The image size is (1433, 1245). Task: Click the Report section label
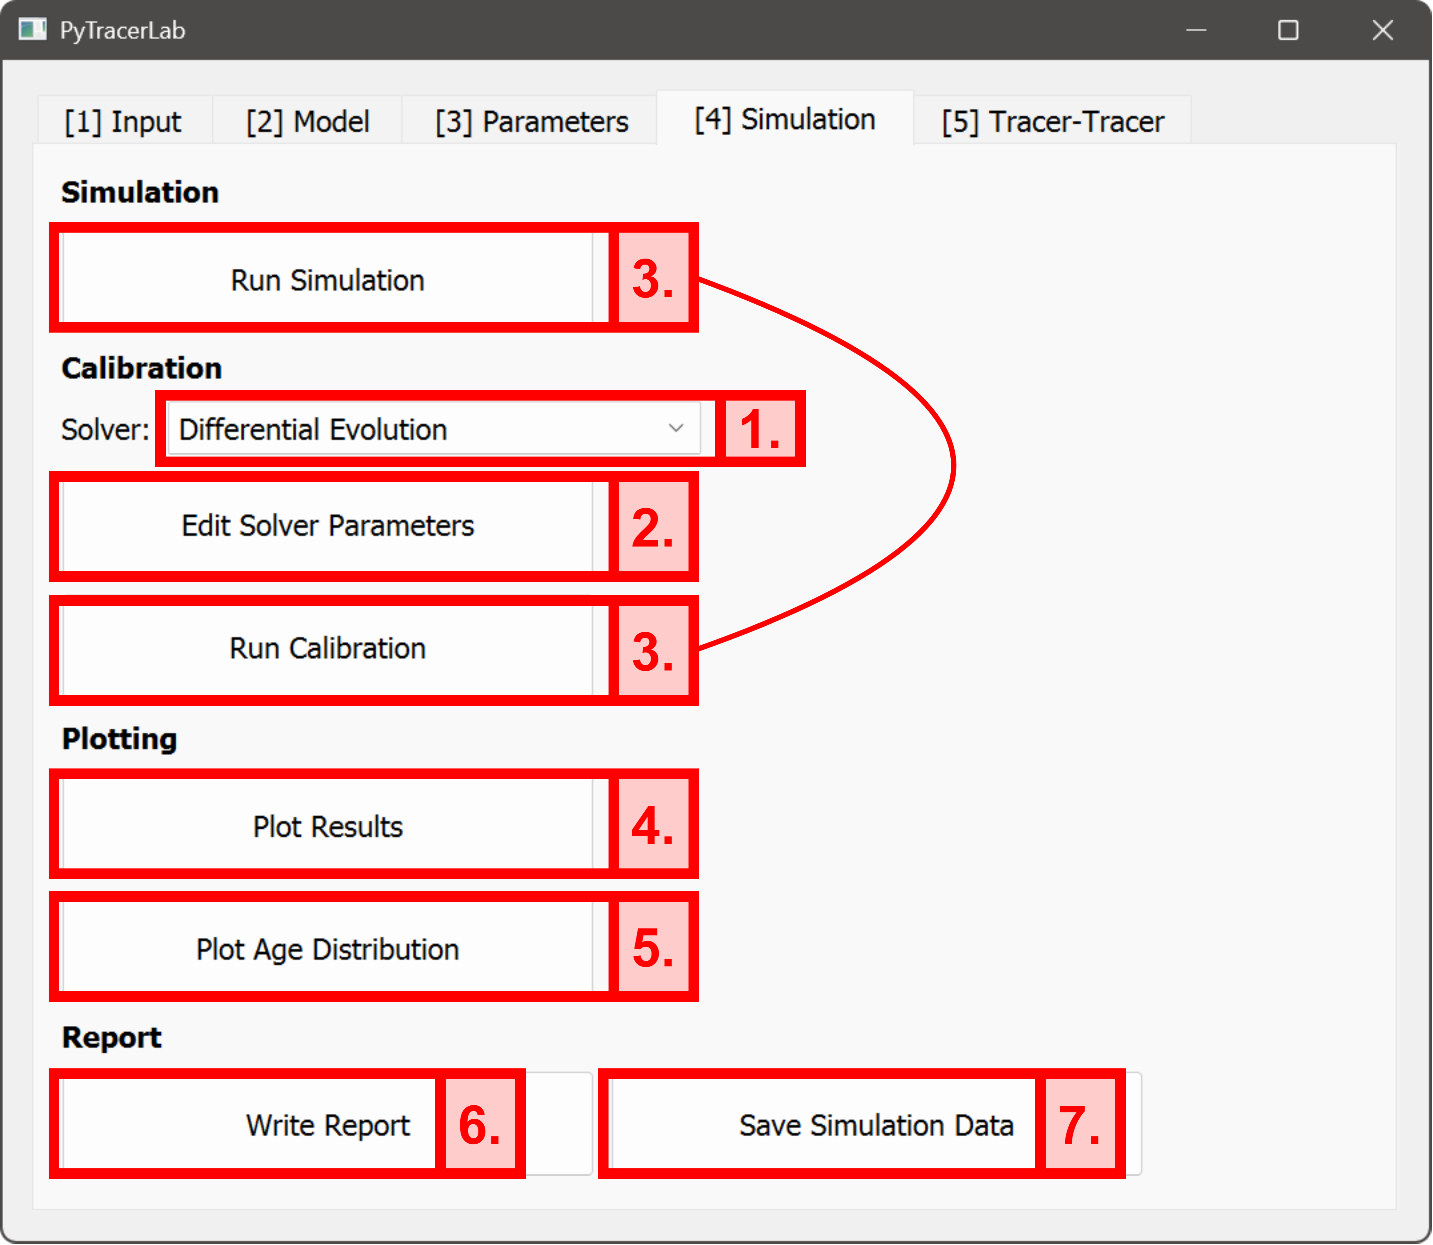[x=111, y=1037]
